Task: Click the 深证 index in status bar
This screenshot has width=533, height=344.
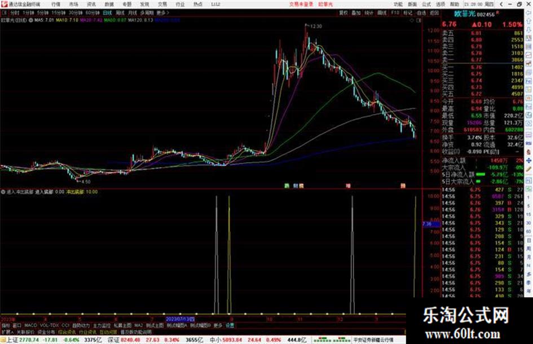Action: click(113, 340)
